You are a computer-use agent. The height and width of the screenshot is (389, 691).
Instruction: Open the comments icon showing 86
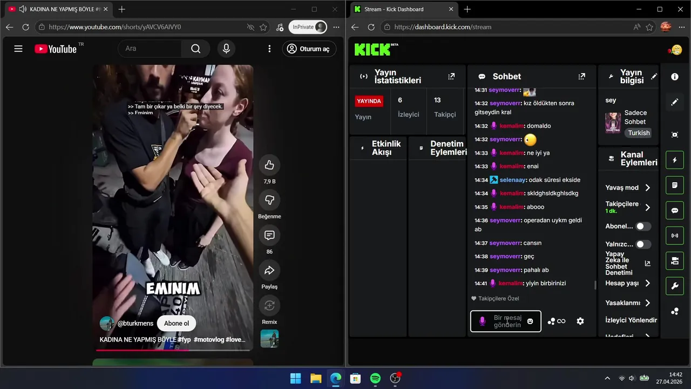[269, 236]
